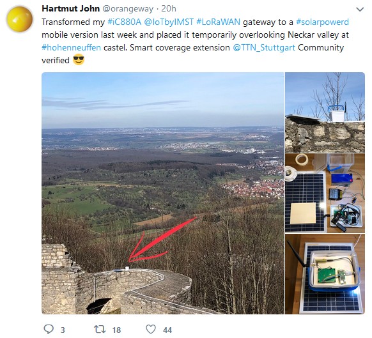This screenshot has width=372, height=338.
Task: Click the @orangeway username handle
Action: click(x=128, y=9)
